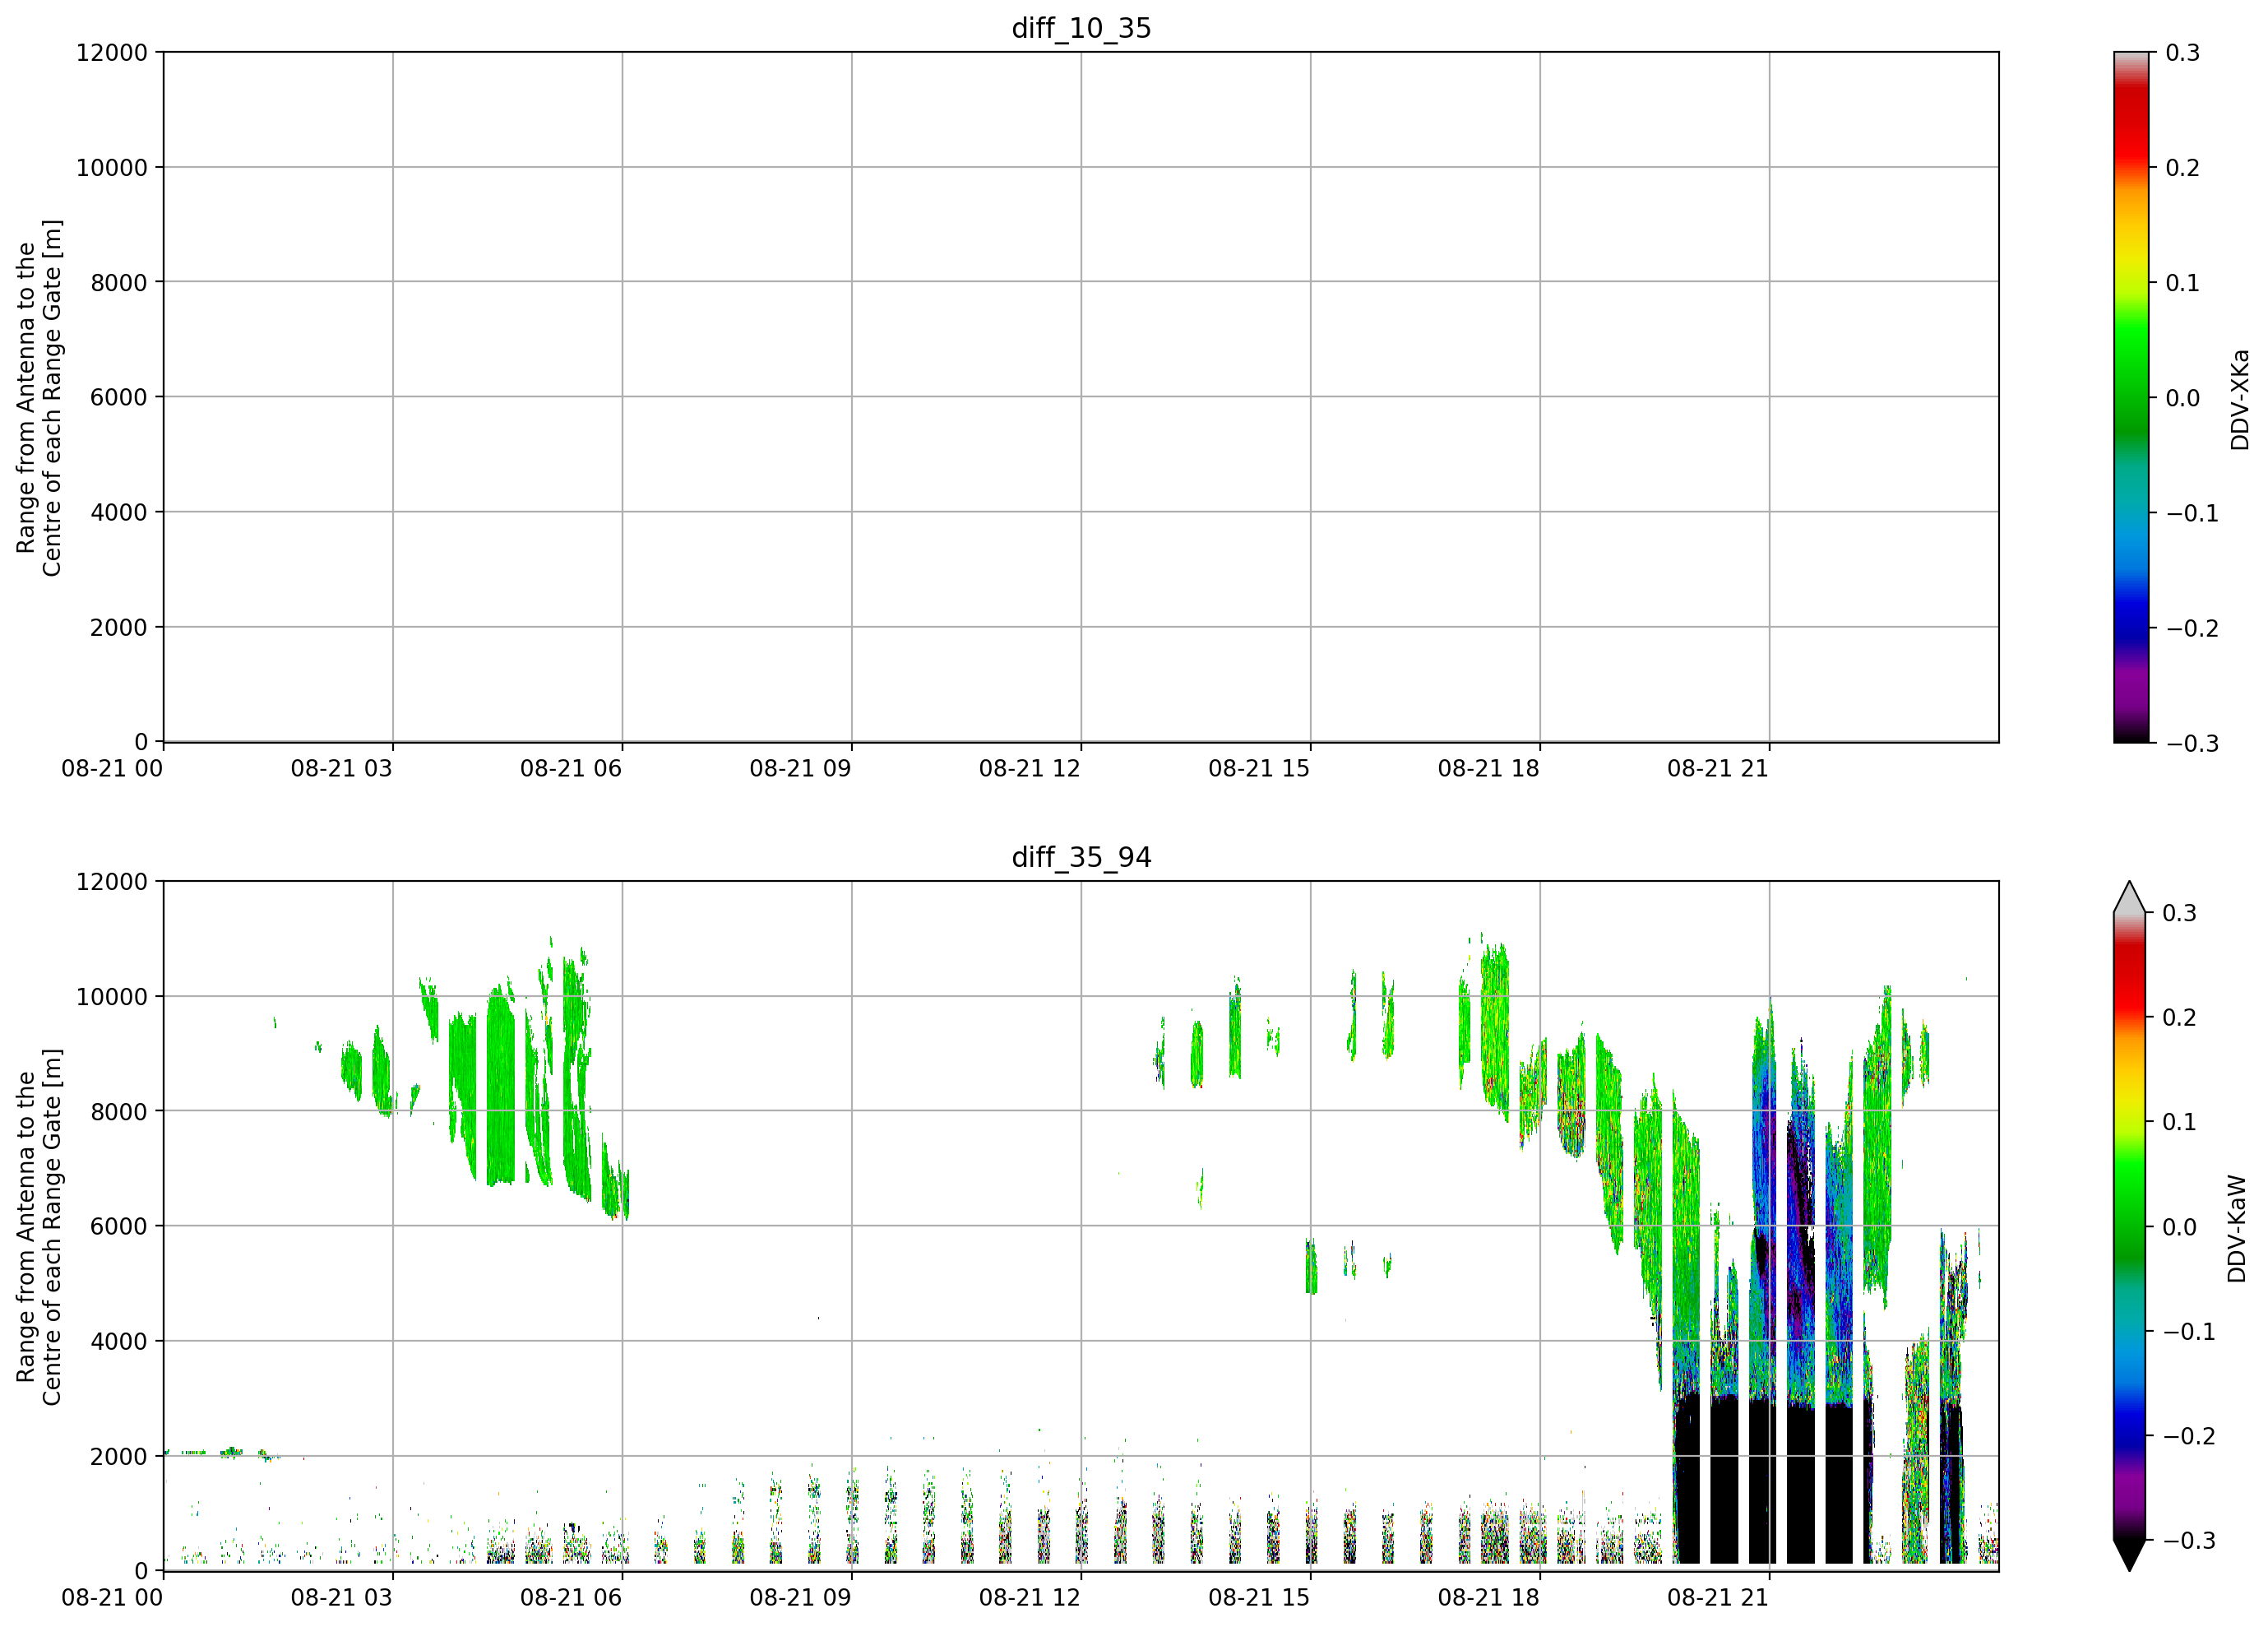The width and height of the screenshot is (2268, 1627).
Task: Click the 08-21 09 tick under diff_35_94
Action: [801, 1597]
